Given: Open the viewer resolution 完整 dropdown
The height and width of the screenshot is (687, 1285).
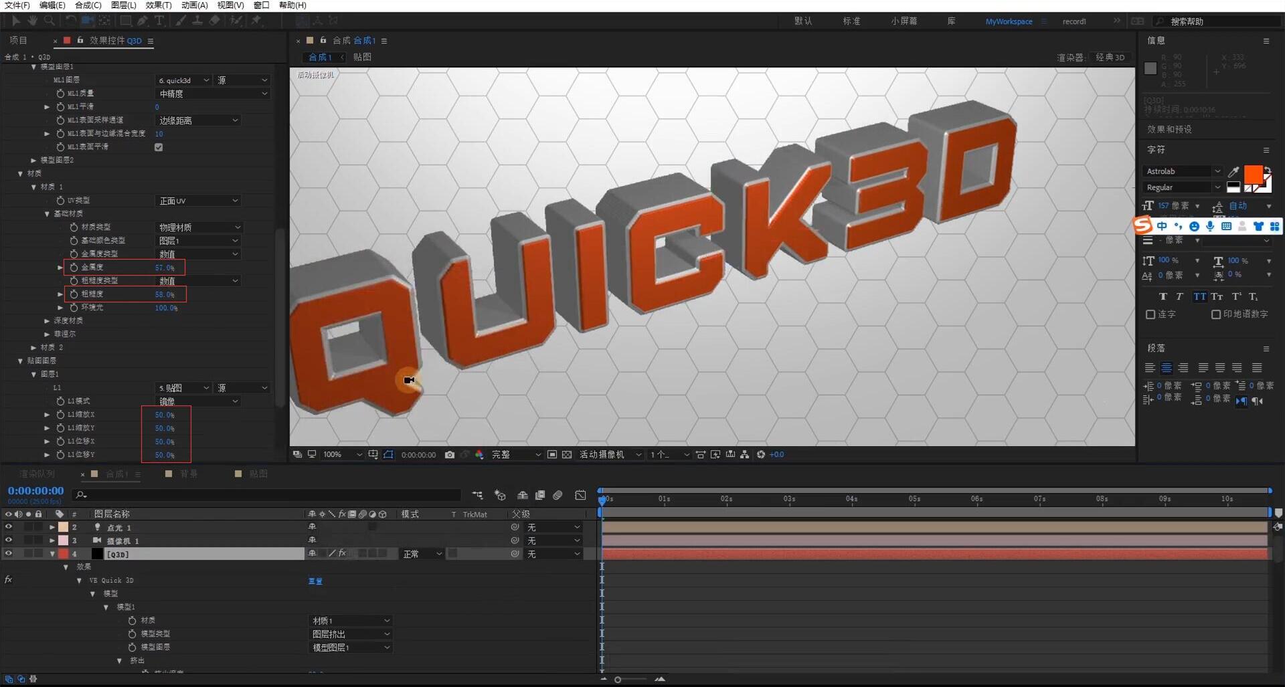Looking at the screenshot, I should [x=516, y=454].
